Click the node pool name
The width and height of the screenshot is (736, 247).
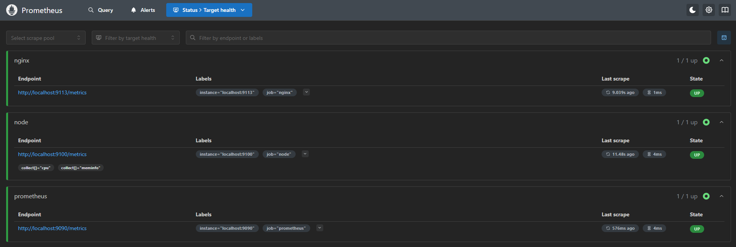point(21,122)
